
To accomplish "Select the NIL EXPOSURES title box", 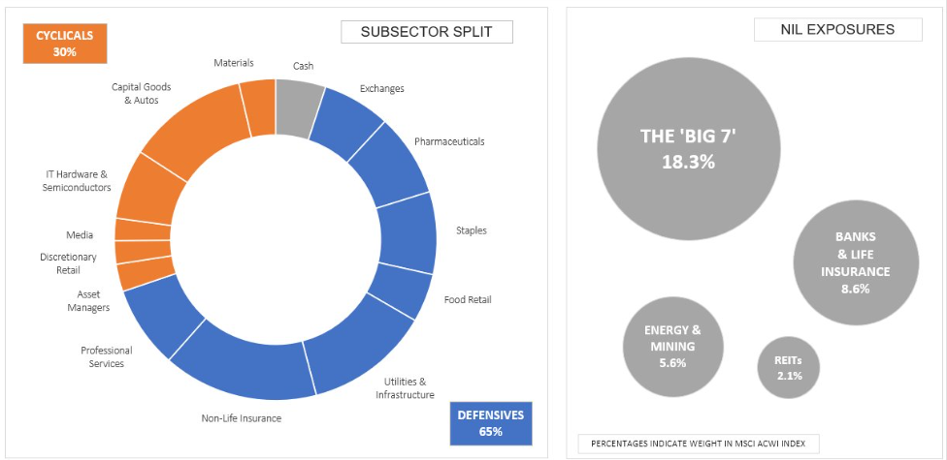I will [x=837, y=30].
